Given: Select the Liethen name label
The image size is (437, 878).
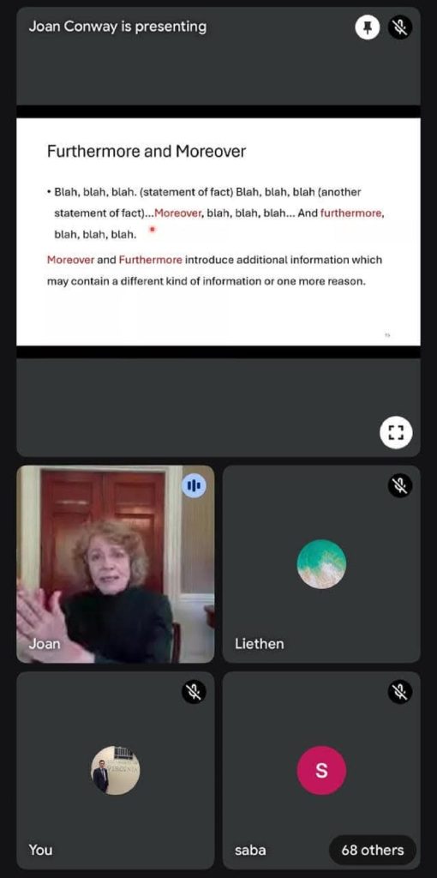Looking at the screenshot, I should click(x=260, y=643).
